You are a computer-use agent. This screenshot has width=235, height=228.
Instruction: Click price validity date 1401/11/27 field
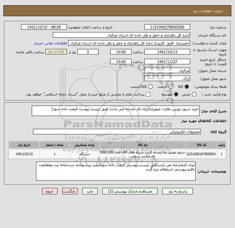pyautogui.click(x=167, y=62)
